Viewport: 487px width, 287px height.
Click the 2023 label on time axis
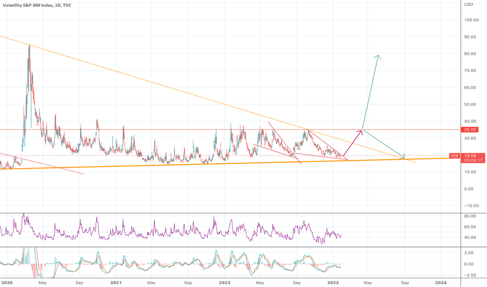point(333,283)
